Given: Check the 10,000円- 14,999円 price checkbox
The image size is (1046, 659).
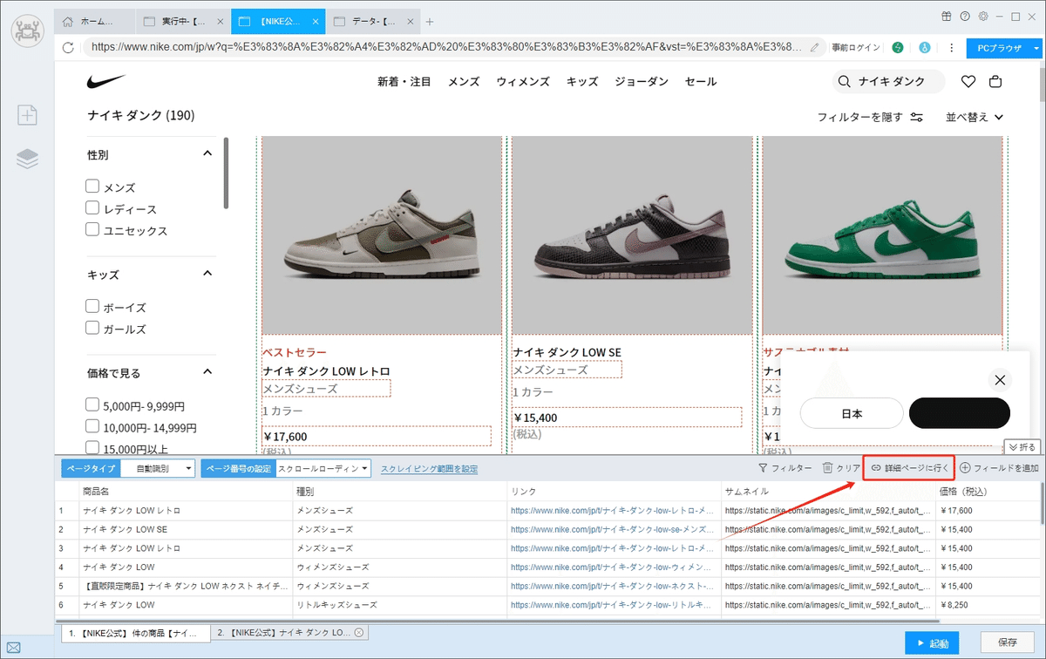Looking at the screenshot, I should [92, 427].
